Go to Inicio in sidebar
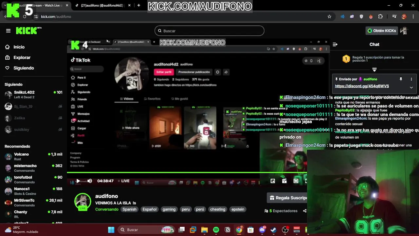Image resolution: width=419 pixels, height=236 pixels. click(19, 47)
